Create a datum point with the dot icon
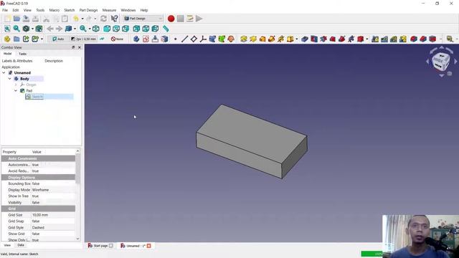This screenshot has height=258, width=459. (175, 39)
